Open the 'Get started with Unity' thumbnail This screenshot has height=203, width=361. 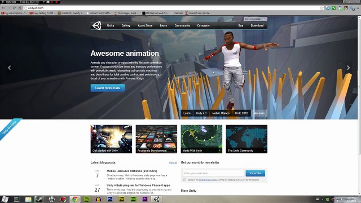point(111,139)
